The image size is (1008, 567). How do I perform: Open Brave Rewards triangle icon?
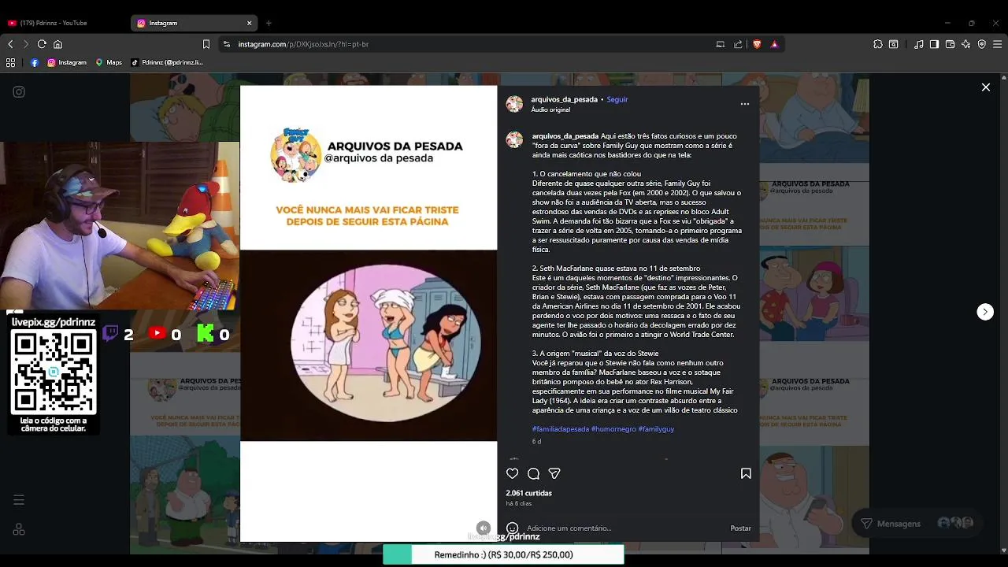(x=774, y=44)
